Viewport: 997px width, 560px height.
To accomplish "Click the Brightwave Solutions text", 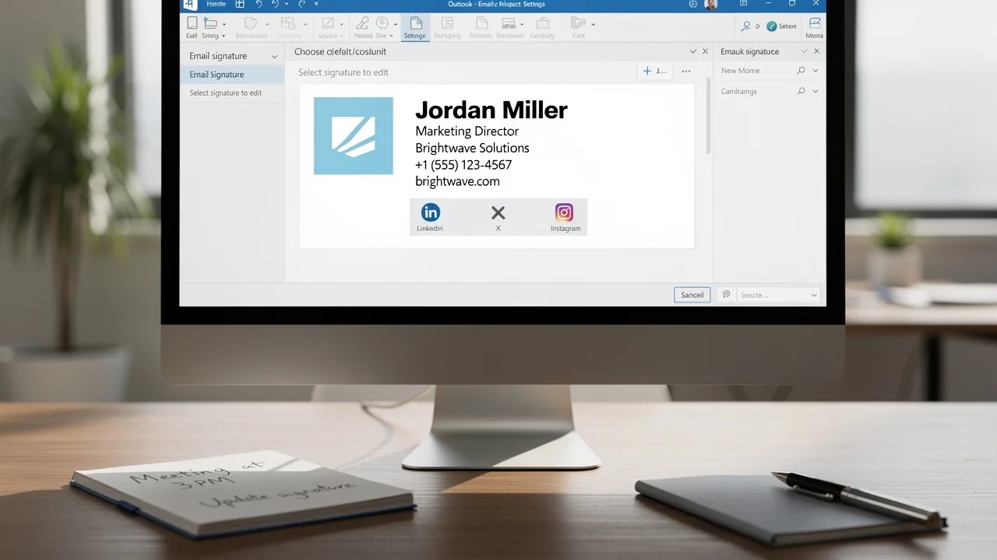I will 472,148.
